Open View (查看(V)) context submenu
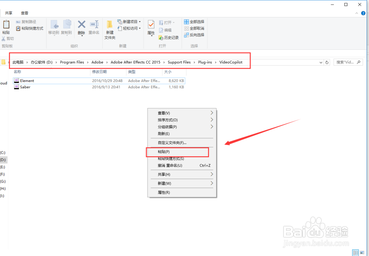The height and width of the screenshot is (256, 369). pos(182,113)
